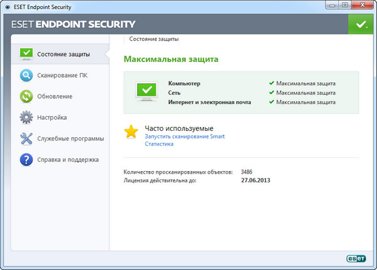Screen dimensions: 377x270
Task: Launch Запустить сканирование Smart link
Action: click(185, 136)
